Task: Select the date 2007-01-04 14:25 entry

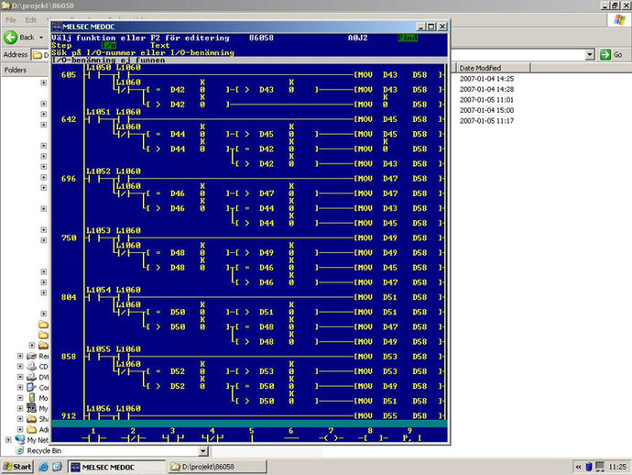Action: click(486, 79)
